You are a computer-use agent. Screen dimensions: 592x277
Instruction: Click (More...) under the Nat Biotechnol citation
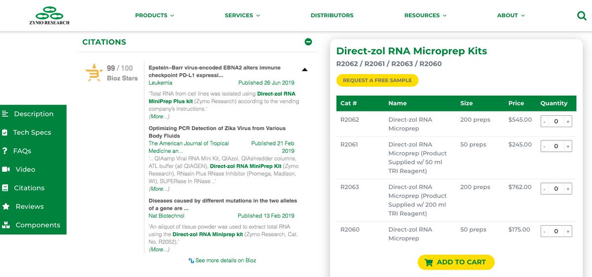pos(159,249)
